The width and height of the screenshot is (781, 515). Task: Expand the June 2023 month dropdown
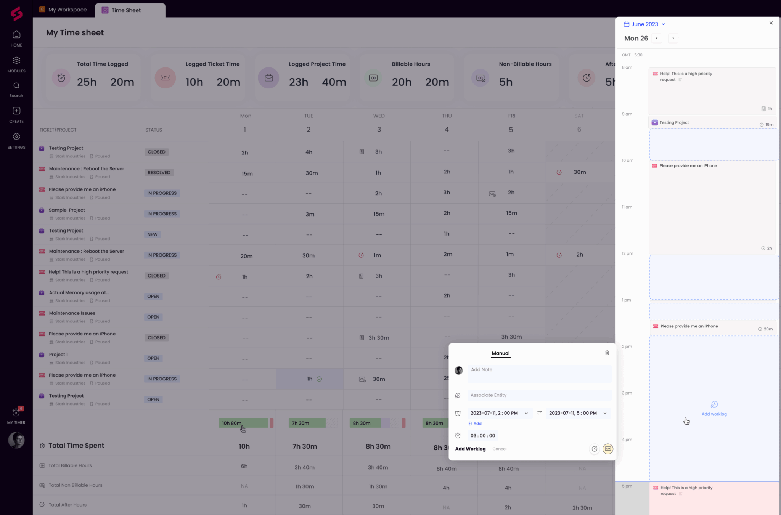(x=663, y=24)
